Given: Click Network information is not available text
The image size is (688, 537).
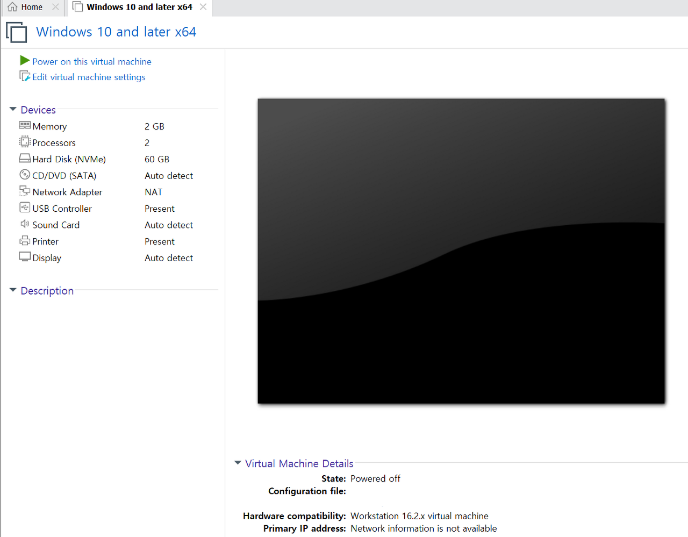Looking at the screenshot, I should coord(424,528).
